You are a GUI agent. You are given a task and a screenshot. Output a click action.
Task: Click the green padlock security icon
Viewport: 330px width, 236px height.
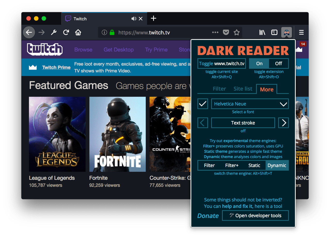[x=112, y=32]
